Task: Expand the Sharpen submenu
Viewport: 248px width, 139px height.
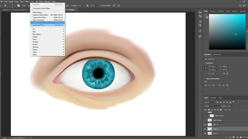Action: [48, 47]
